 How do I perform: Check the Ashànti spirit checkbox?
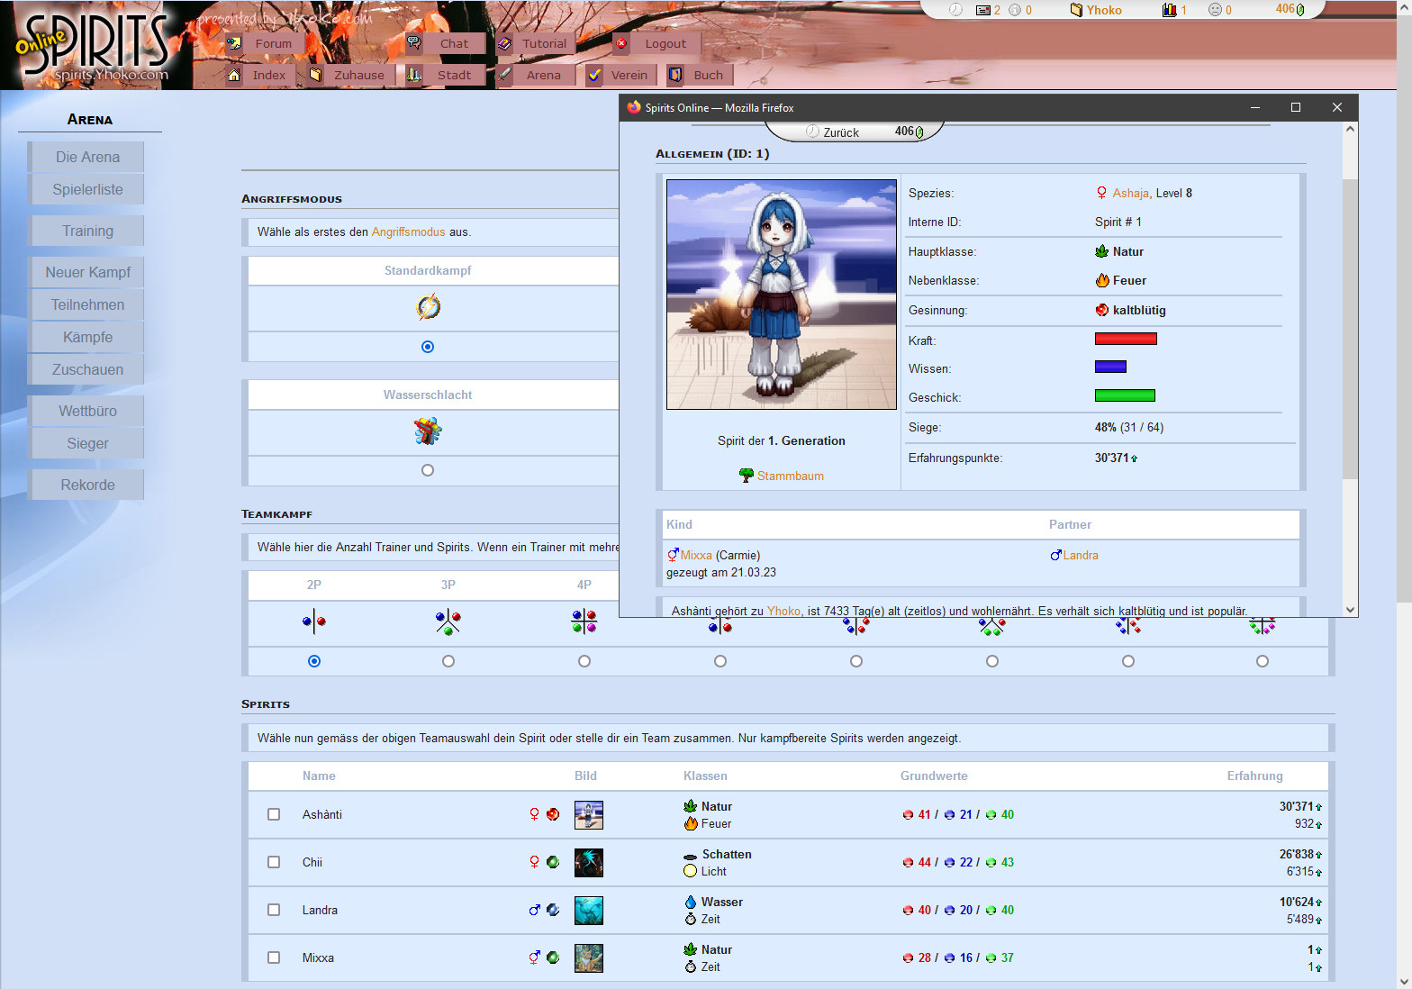[x=274, y=814]
